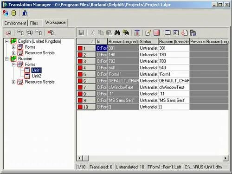Click translated cell DEFAULT_CHAR in row 6
The width and height of the screenshot is (232, 174).
(x=174, y=81)
